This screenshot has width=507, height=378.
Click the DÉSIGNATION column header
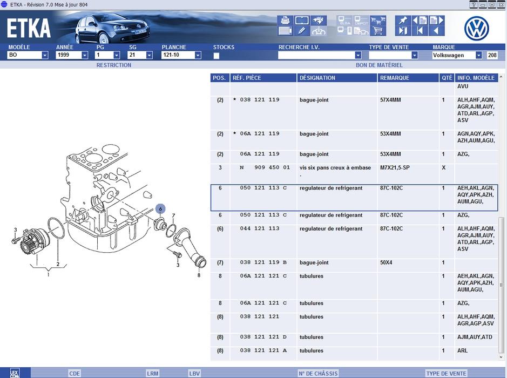(x=337, y=78)
